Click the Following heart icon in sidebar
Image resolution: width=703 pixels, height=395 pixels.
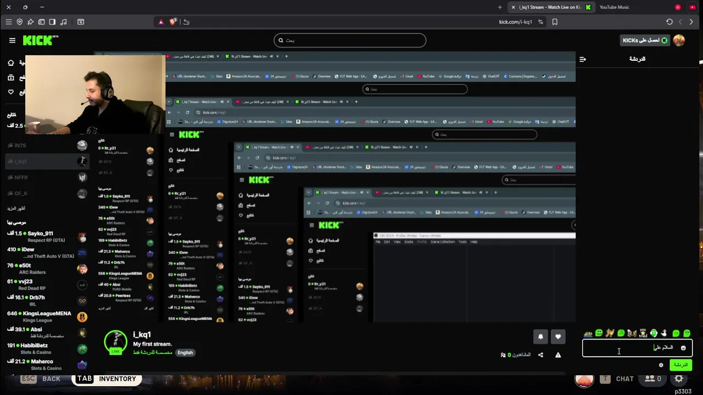pyautogui.click(x=10, y=92)
